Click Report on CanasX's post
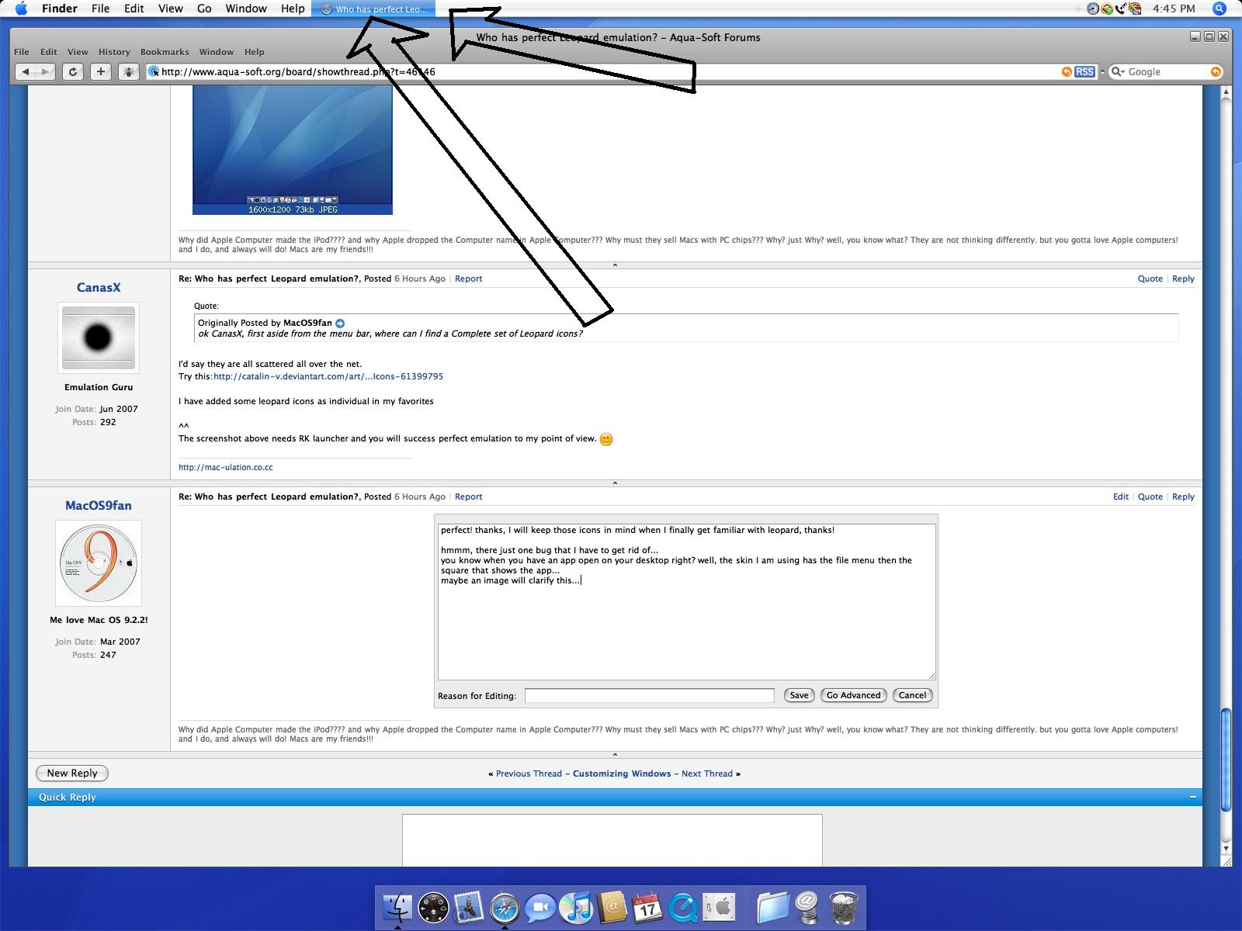 coord(468,279)
